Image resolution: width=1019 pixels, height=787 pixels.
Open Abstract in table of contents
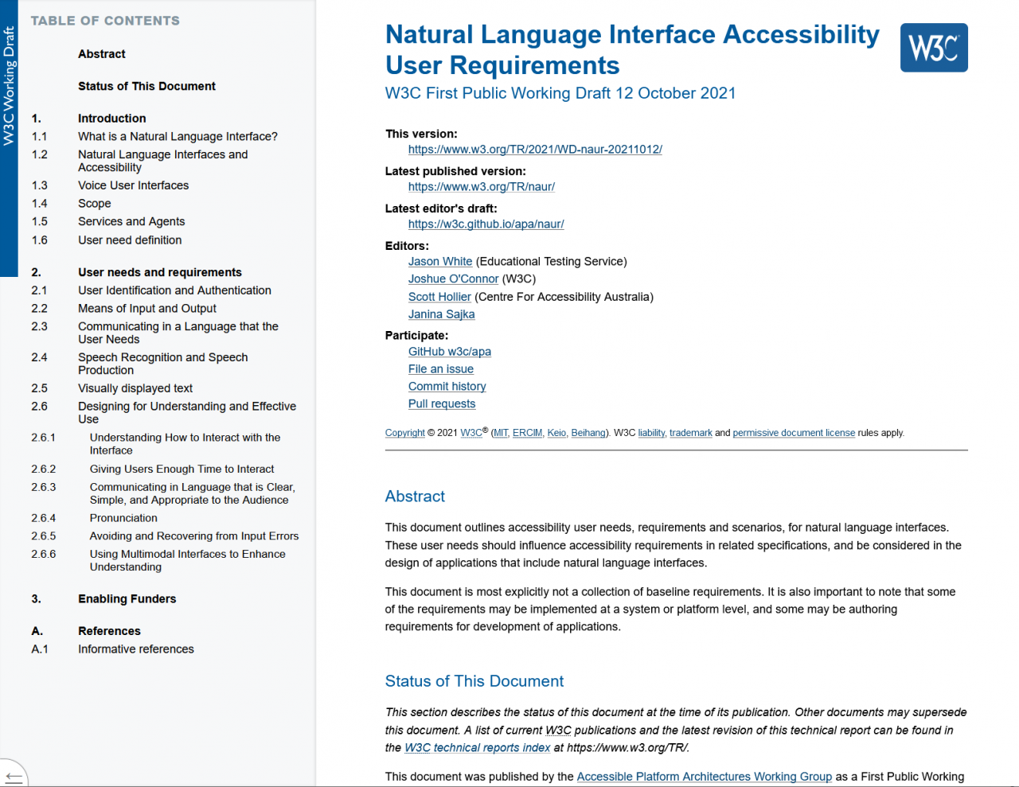tap(102, 54)
